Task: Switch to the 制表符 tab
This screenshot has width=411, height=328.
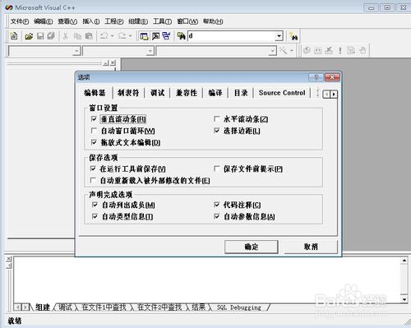Action: [128, 93]
